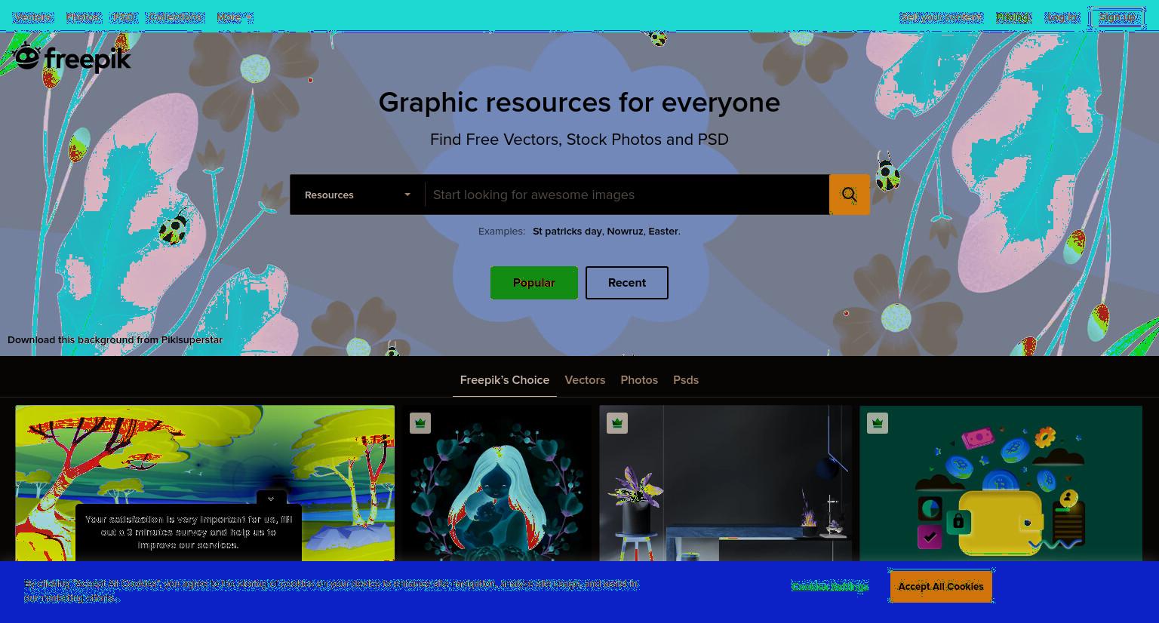Open the dark interior room photo
The image size is (1159, 623).
pyautogui.click(x=726, y=483)
